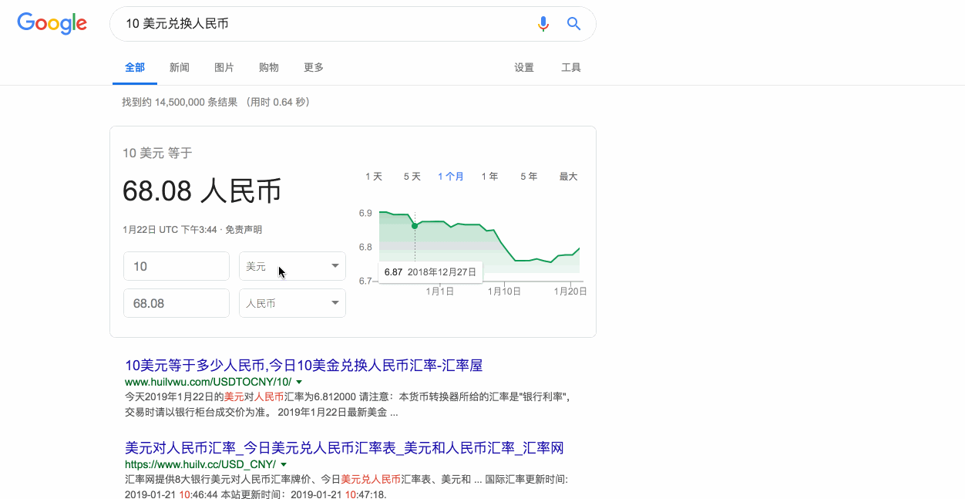Viewport: 965px width, 499px height.
Task: Open 设置 search settings
Action: tap(524, 68)
